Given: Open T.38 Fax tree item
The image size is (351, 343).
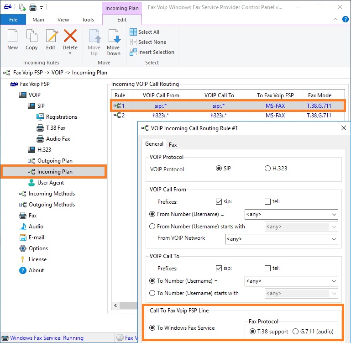Looking at the screenshot, I should tap(56, 128).
